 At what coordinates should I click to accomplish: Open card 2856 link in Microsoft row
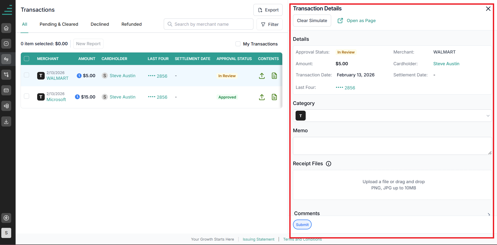pos(158,97)
